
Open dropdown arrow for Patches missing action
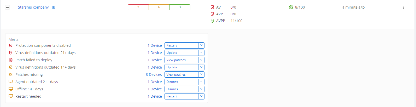click(x=201, y=75)
